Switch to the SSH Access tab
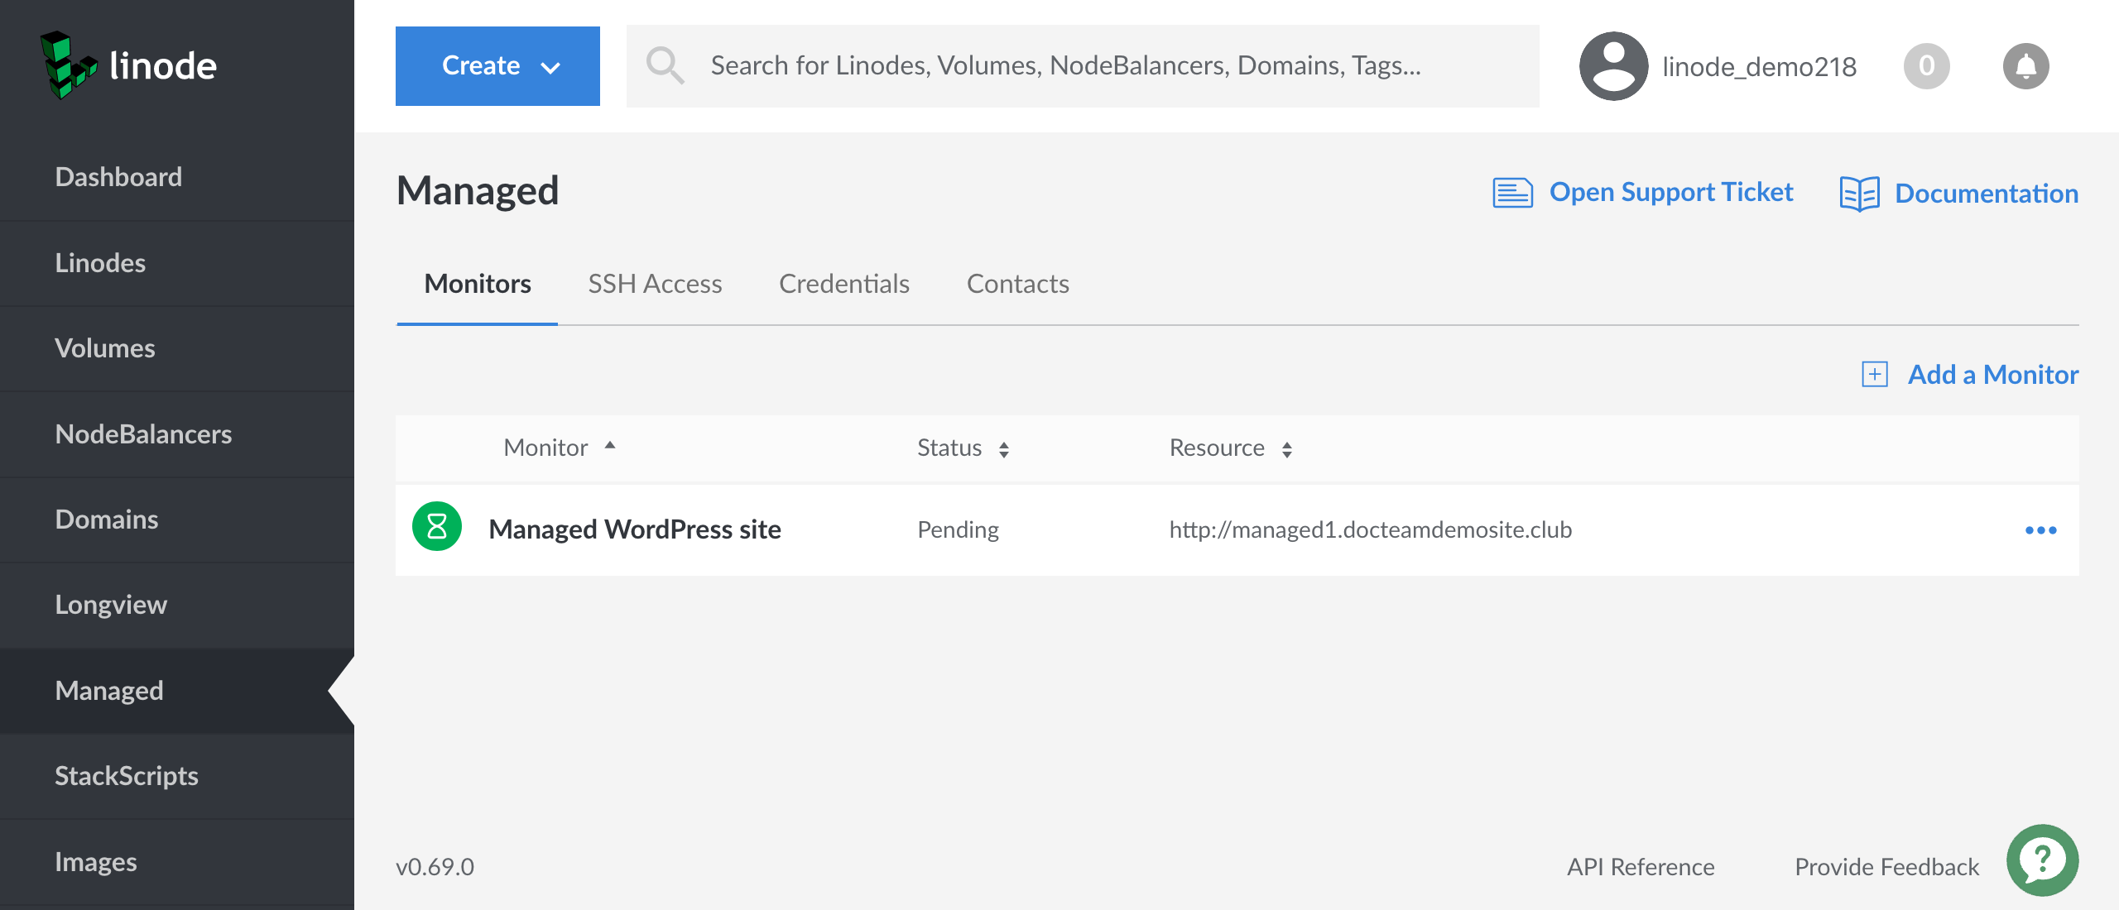 coord(655,285)
